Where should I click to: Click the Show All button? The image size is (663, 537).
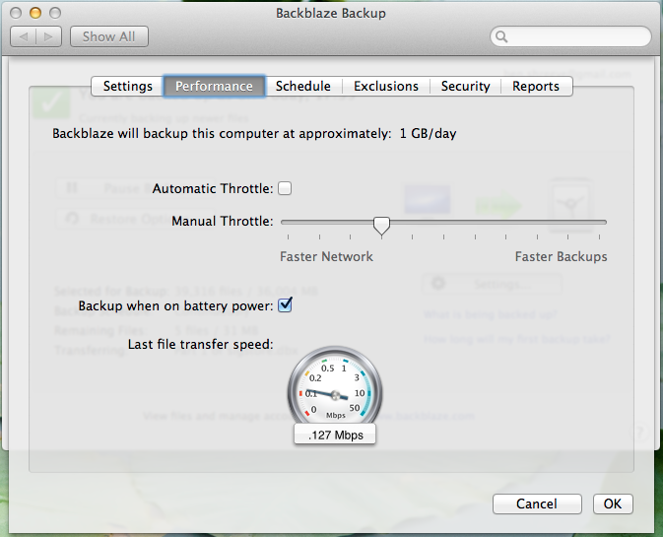109,36
